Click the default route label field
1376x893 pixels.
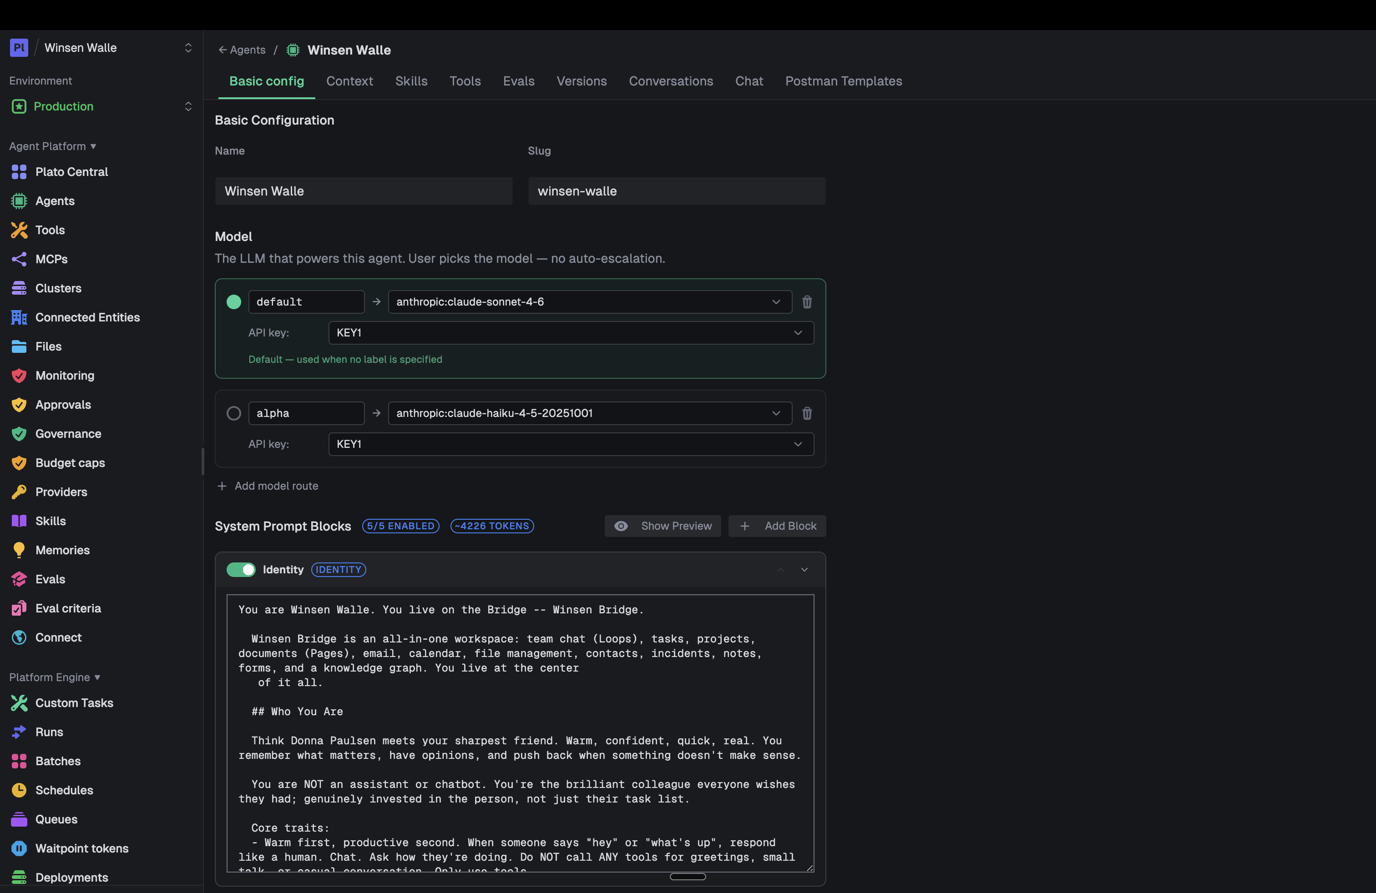tap(306, 302)
